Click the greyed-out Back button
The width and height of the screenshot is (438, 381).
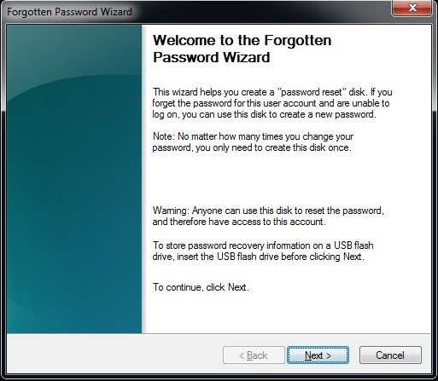254,355
